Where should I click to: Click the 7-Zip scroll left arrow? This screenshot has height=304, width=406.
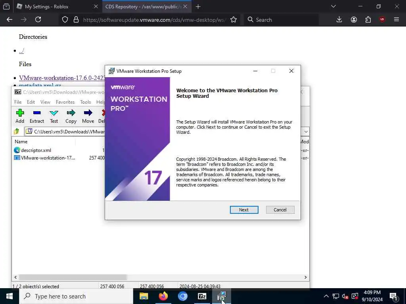click(x=15, y=277)
